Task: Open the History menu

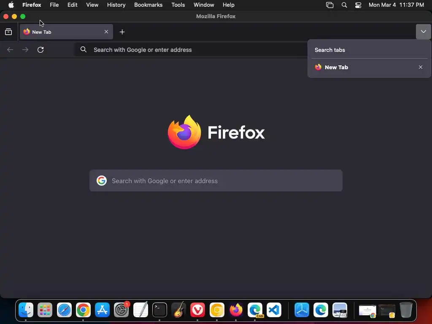Action: click(116, 5)
